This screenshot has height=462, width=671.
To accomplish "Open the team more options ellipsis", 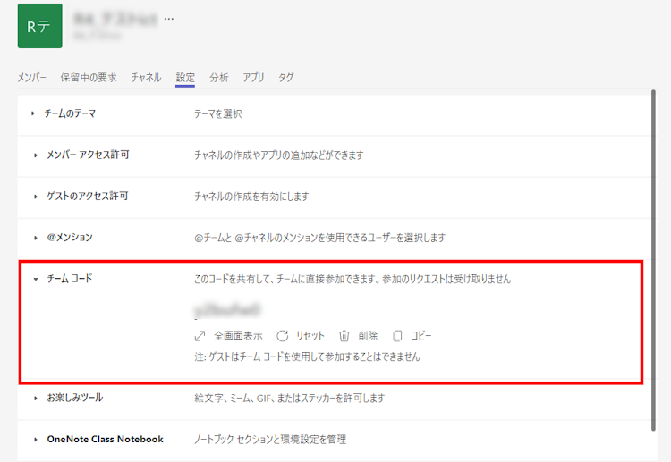I will click(x=170, y=19).
